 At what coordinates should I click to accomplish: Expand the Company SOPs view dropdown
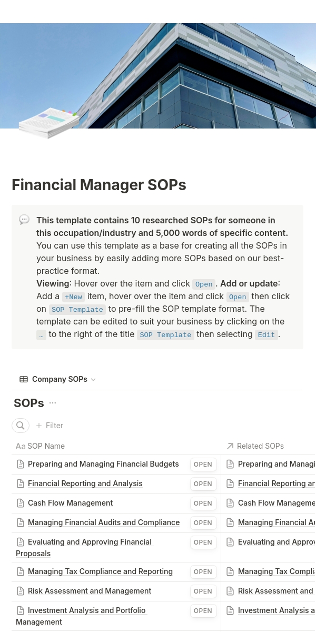(93, 380)
